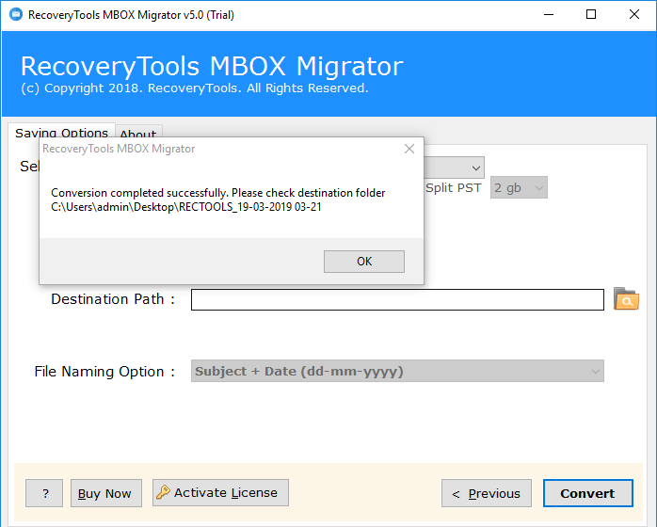Click the key icon on Activate License
The width and height of the screenshot is (657, 527).
163,492
